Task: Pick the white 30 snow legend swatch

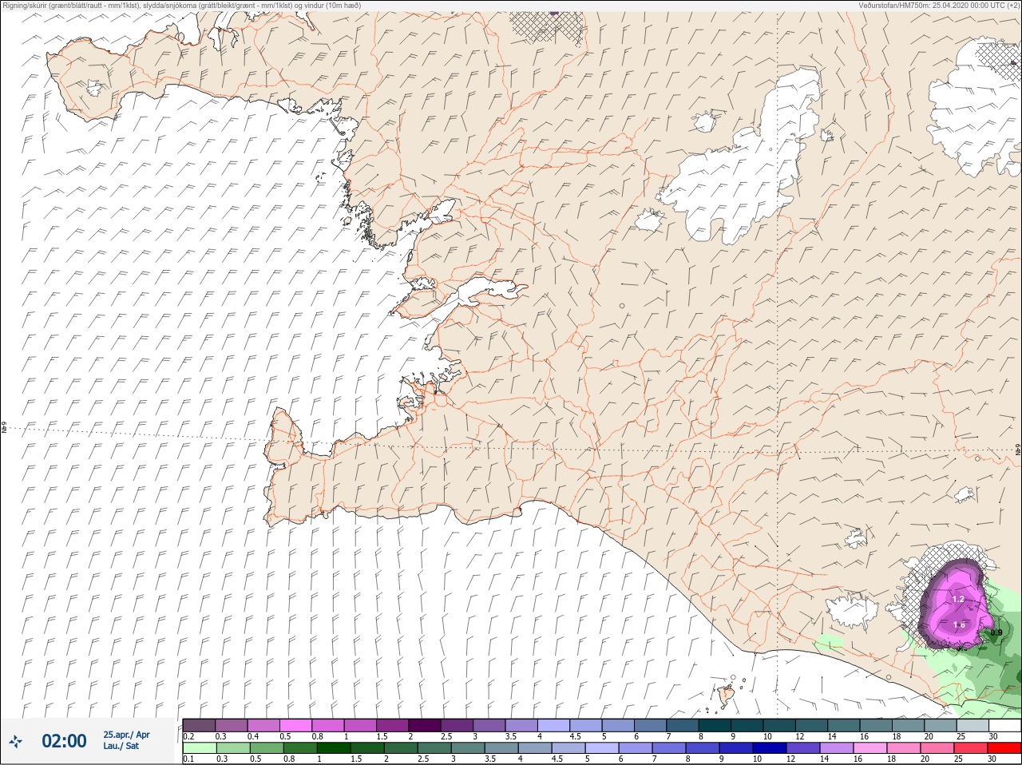Action: (1005, 725)
